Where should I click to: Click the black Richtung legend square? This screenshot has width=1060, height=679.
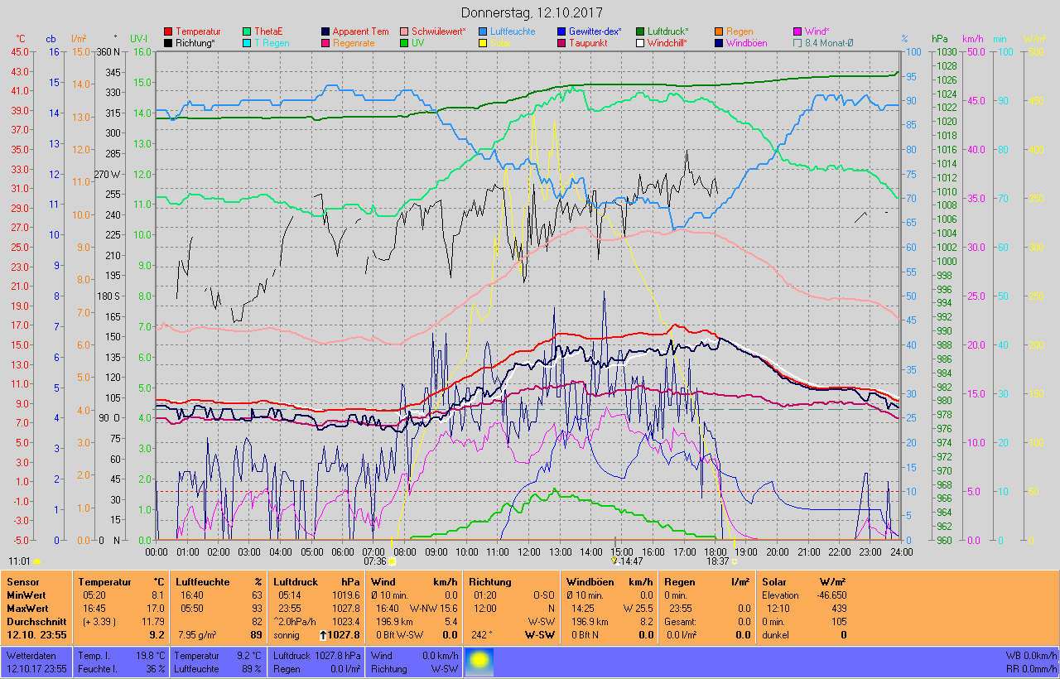coord(169,43)
